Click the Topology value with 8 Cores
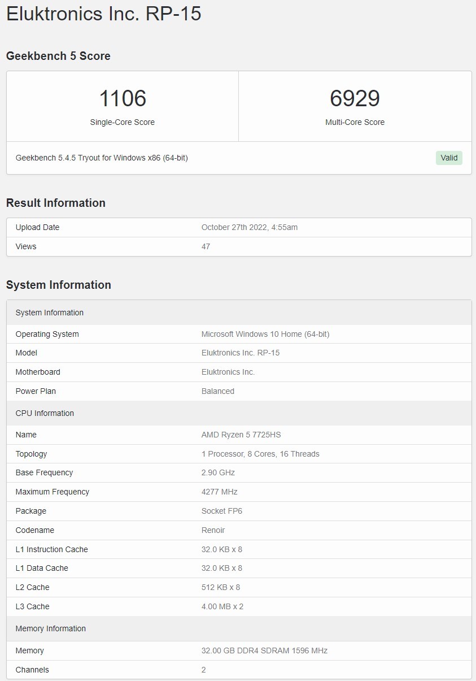This screenshot has height=681, width=476. click(260, 454)
